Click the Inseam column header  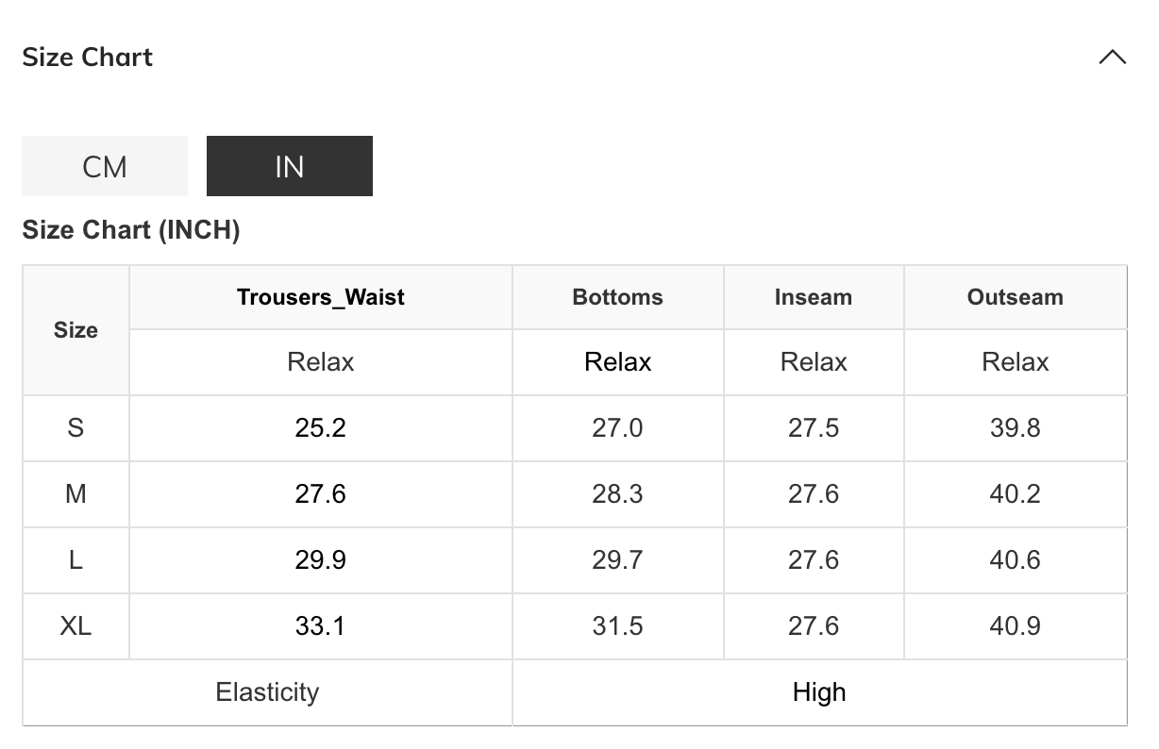[813, 297]
